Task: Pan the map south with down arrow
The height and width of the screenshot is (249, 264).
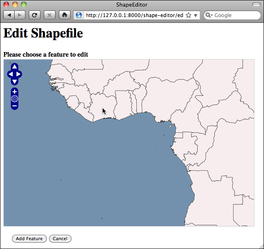Action: tap(15, 82)
